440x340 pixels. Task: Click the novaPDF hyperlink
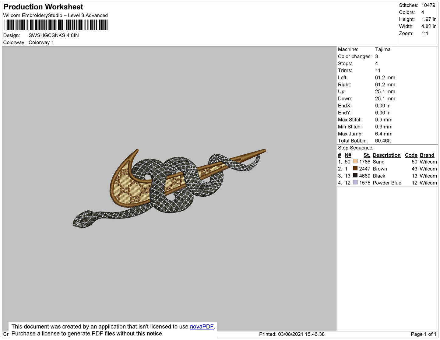point(202,327)
